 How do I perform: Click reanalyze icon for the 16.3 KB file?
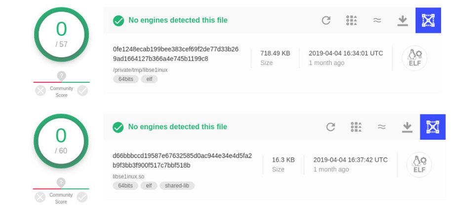coord(330,127)
